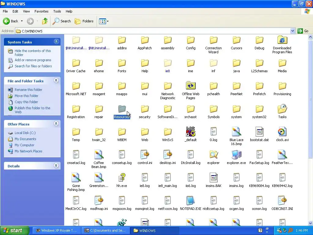Select the Tasks scheduled folder icon
Screen dimensions: 313x235
click(x=282, y=109)
